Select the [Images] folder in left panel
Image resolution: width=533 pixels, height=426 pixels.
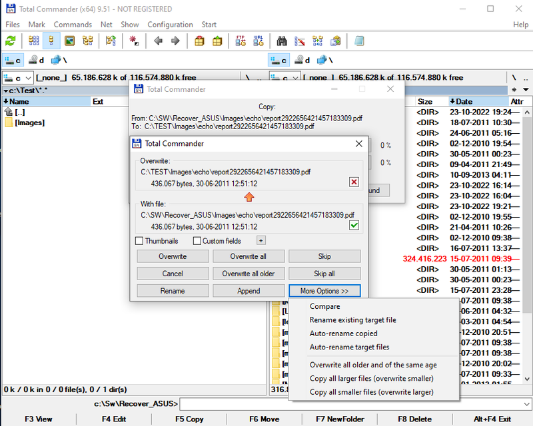click(x=25, y=122)
